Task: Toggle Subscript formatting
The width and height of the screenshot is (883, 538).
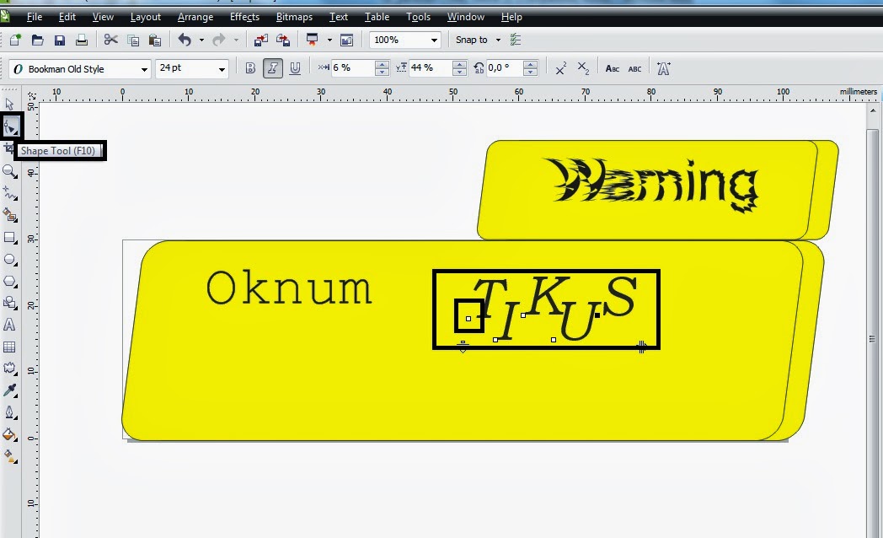Action: 583,69
